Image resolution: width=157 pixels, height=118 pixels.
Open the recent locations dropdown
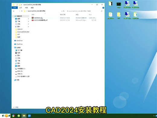(20, 11)
